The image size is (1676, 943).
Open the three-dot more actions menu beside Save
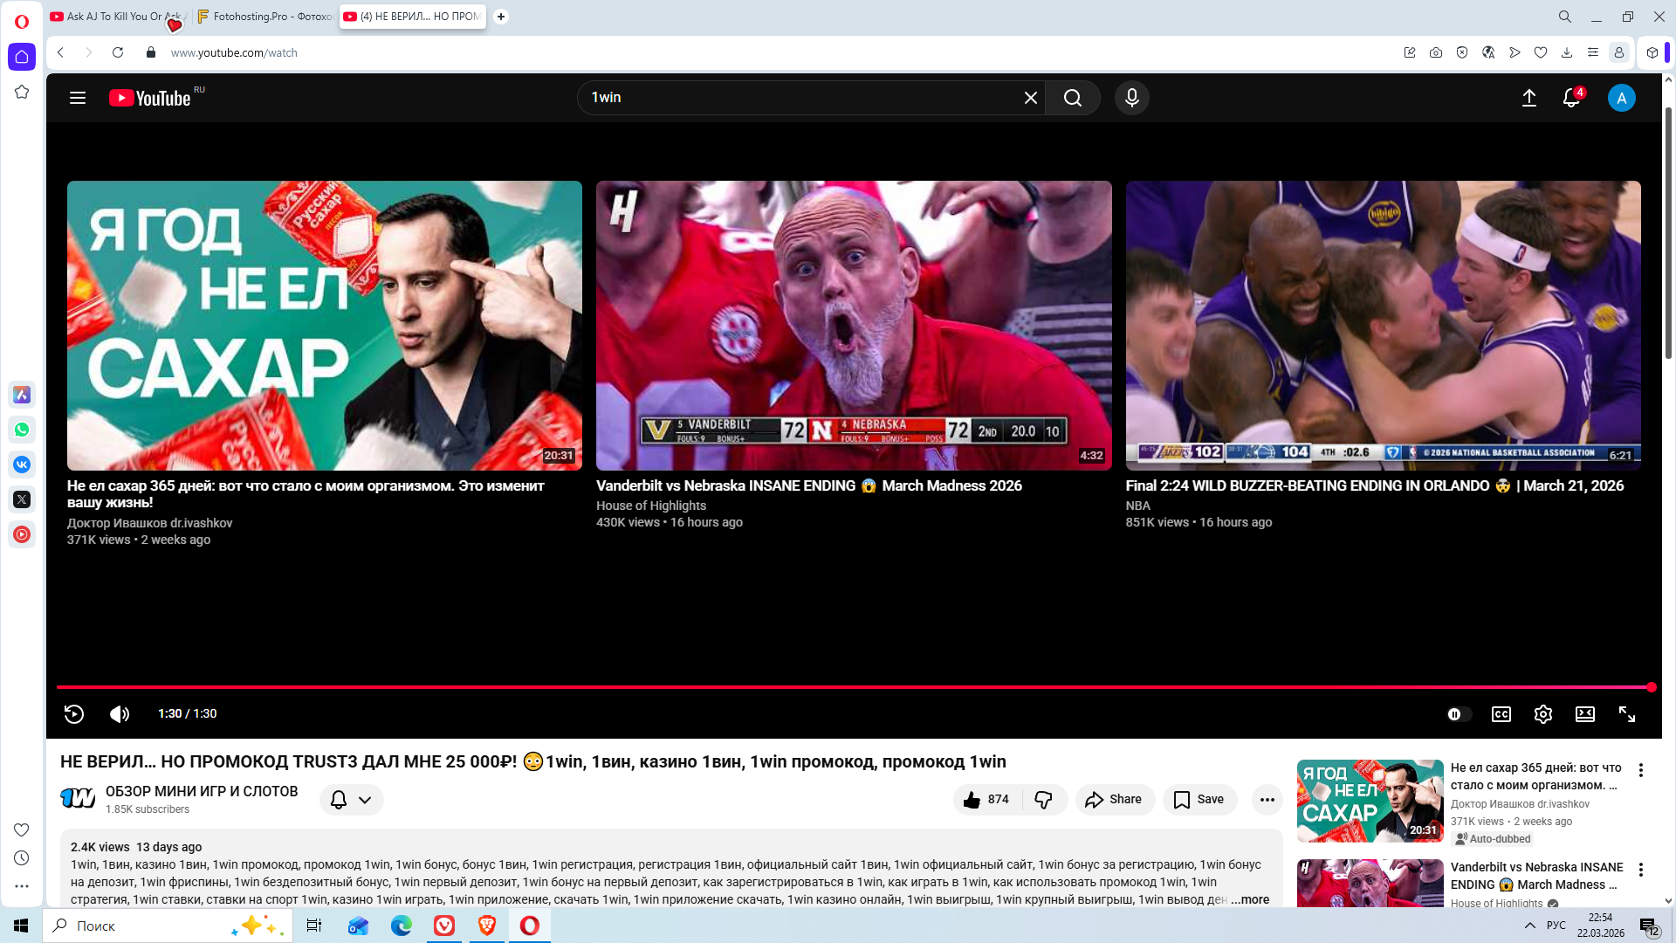[x=1267, y=800]
